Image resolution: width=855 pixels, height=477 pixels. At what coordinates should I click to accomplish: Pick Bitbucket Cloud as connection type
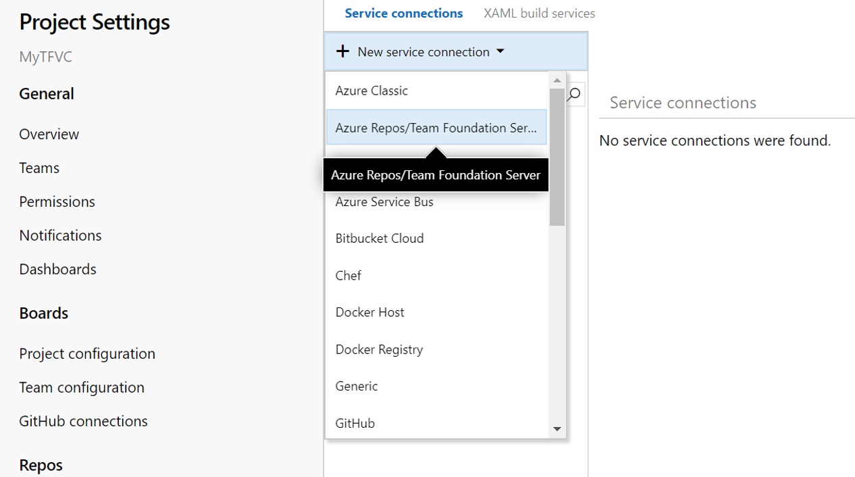[x=380, y=238]
